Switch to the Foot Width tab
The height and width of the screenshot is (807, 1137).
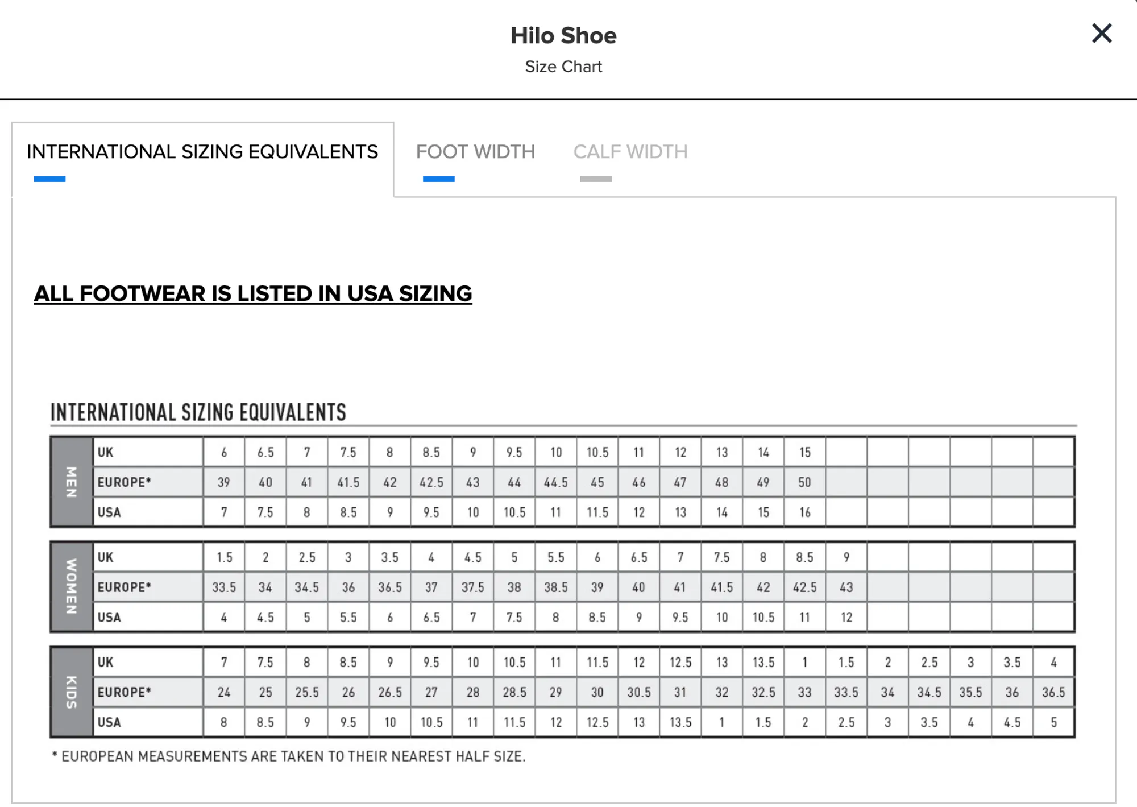coord(475,152)
